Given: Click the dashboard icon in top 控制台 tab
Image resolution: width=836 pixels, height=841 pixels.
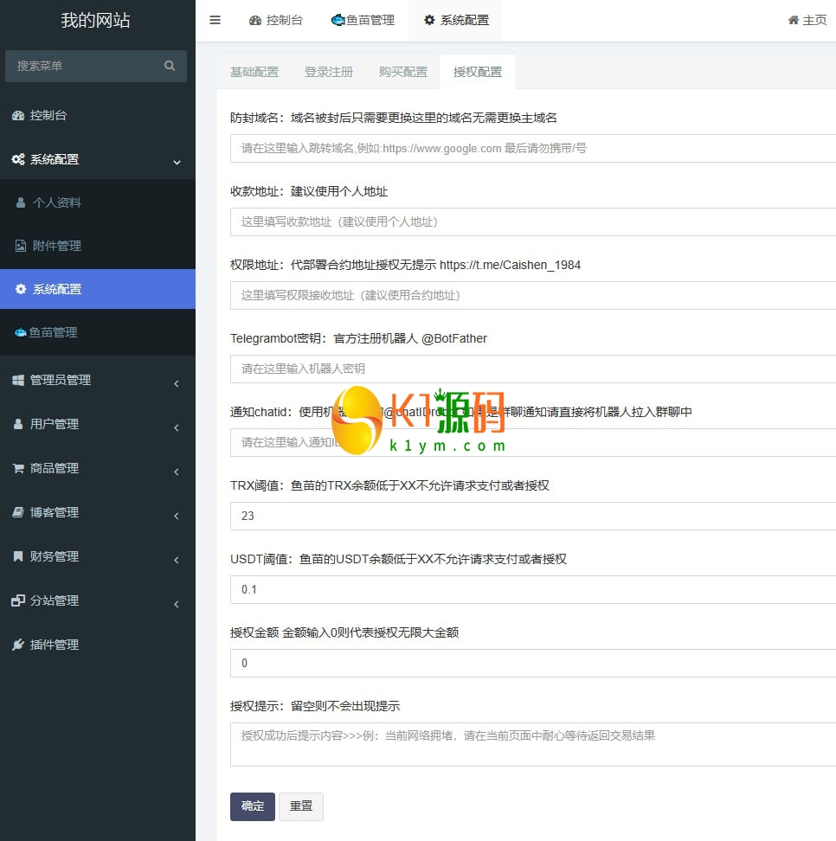Looking at the screenshot, I should 255,21.
